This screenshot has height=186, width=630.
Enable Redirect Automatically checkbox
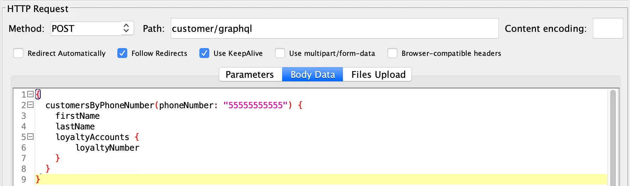18,53
